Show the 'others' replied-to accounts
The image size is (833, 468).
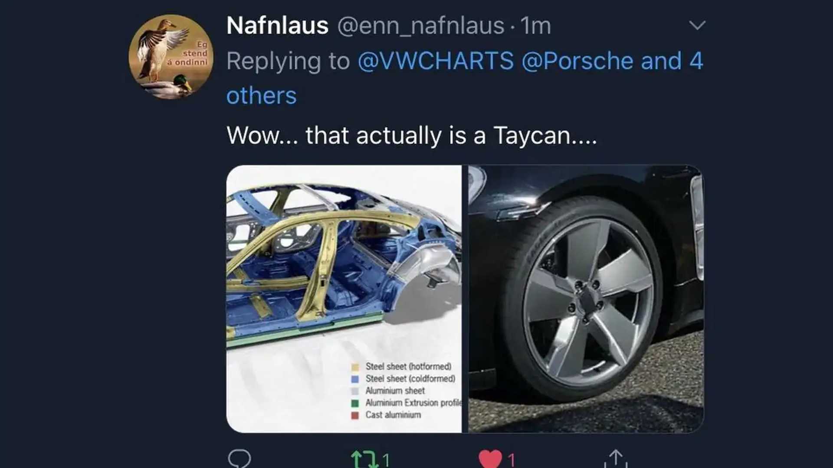tap(261, 96)
